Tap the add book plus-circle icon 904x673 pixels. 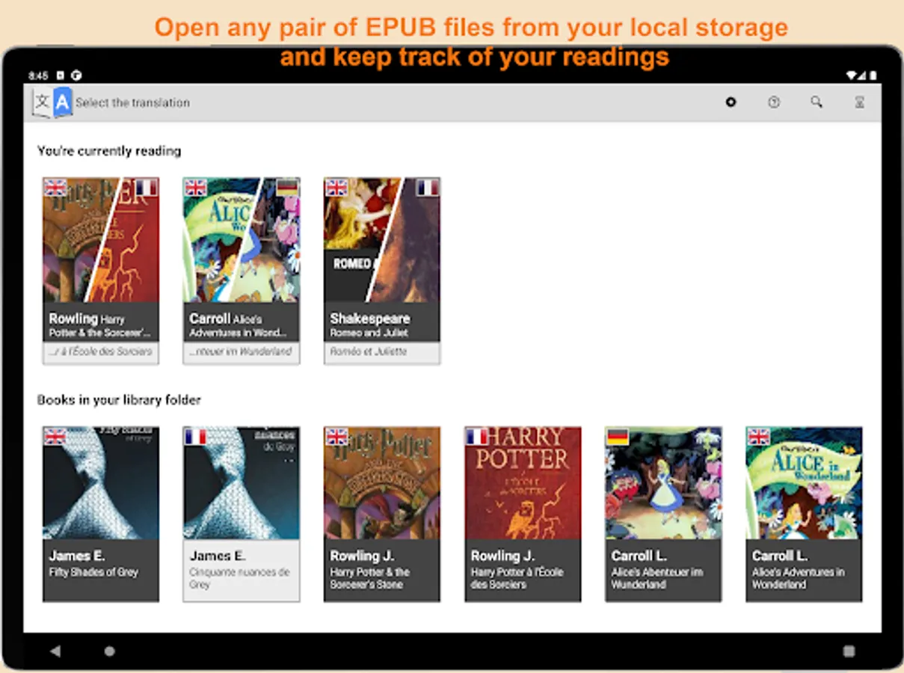coord(731,102)
